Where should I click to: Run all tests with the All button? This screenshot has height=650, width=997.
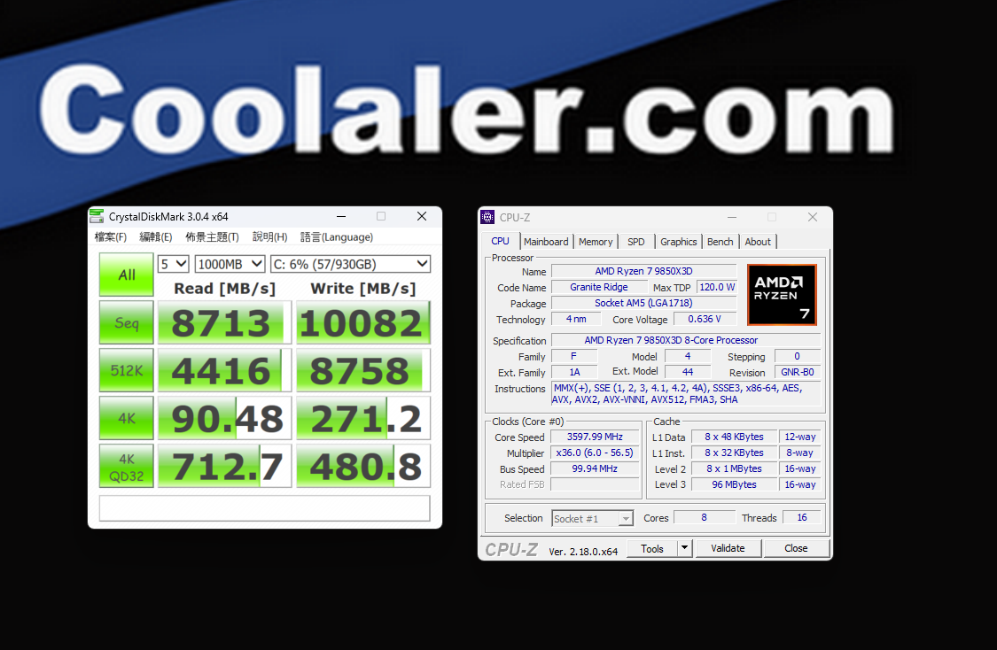[127, 275]
